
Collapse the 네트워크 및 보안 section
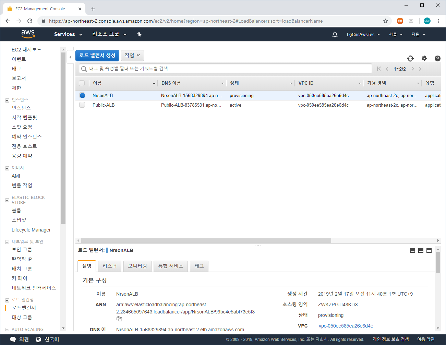point(7,242)
